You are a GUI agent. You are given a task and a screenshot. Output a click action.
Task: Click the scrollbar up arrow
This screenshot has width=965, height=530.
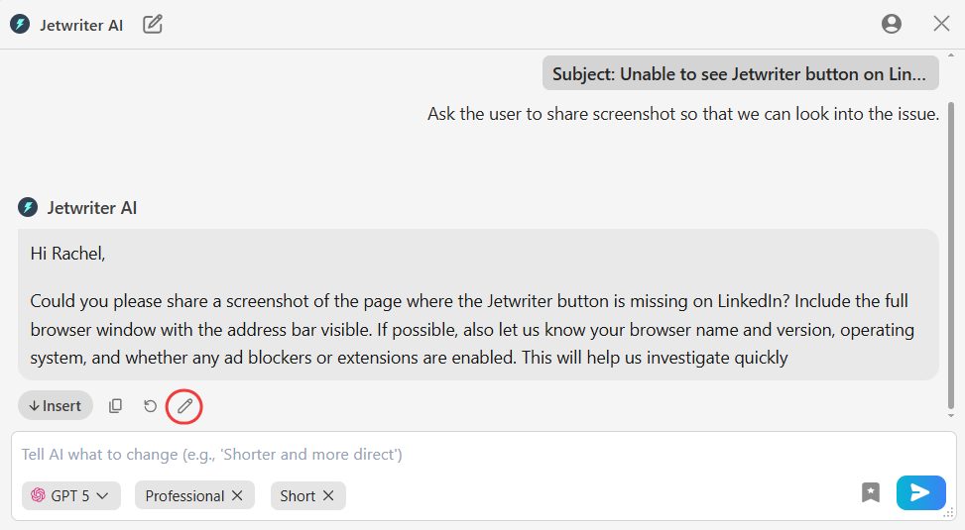coord(951,55)
